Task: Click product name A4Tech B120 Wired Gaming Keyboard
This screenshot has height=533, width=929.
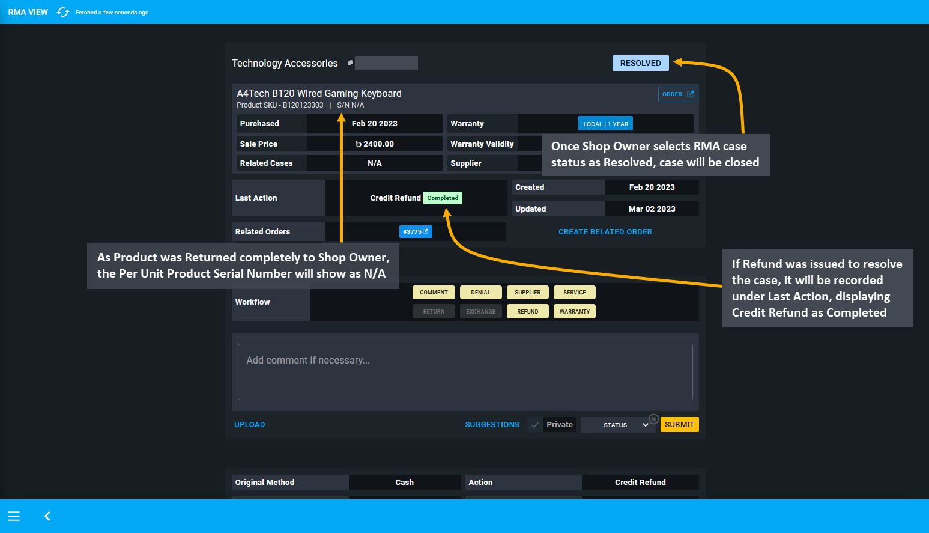Action: (x=319, y=93)
